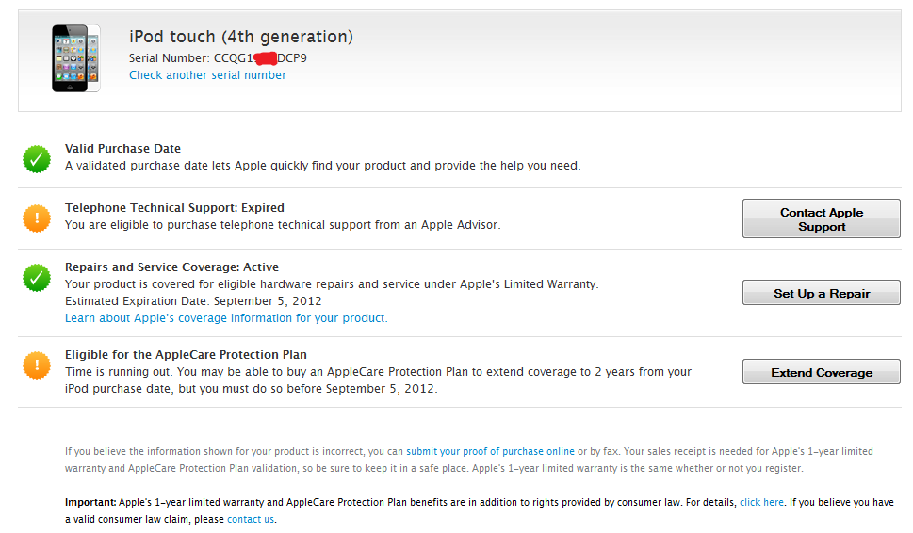Click the Serial Number text
This screenshot has height=533, width=913.
click(218, 58)
